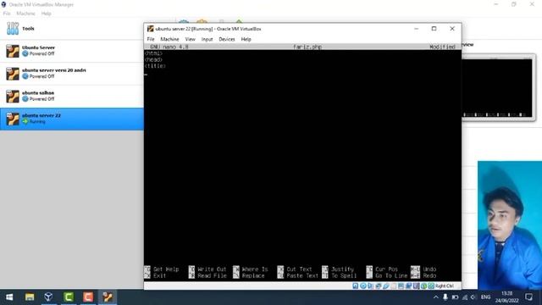Click the Ubuntu Server VM icon

coord(13,51)
